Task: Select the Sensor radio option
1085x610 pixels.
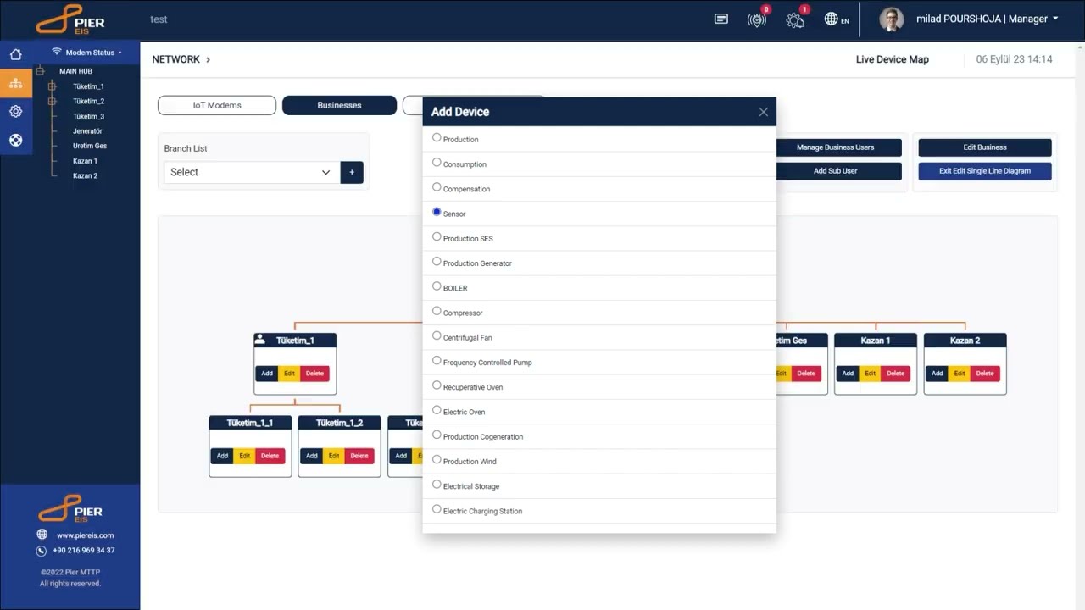Action: coord(437,212)
